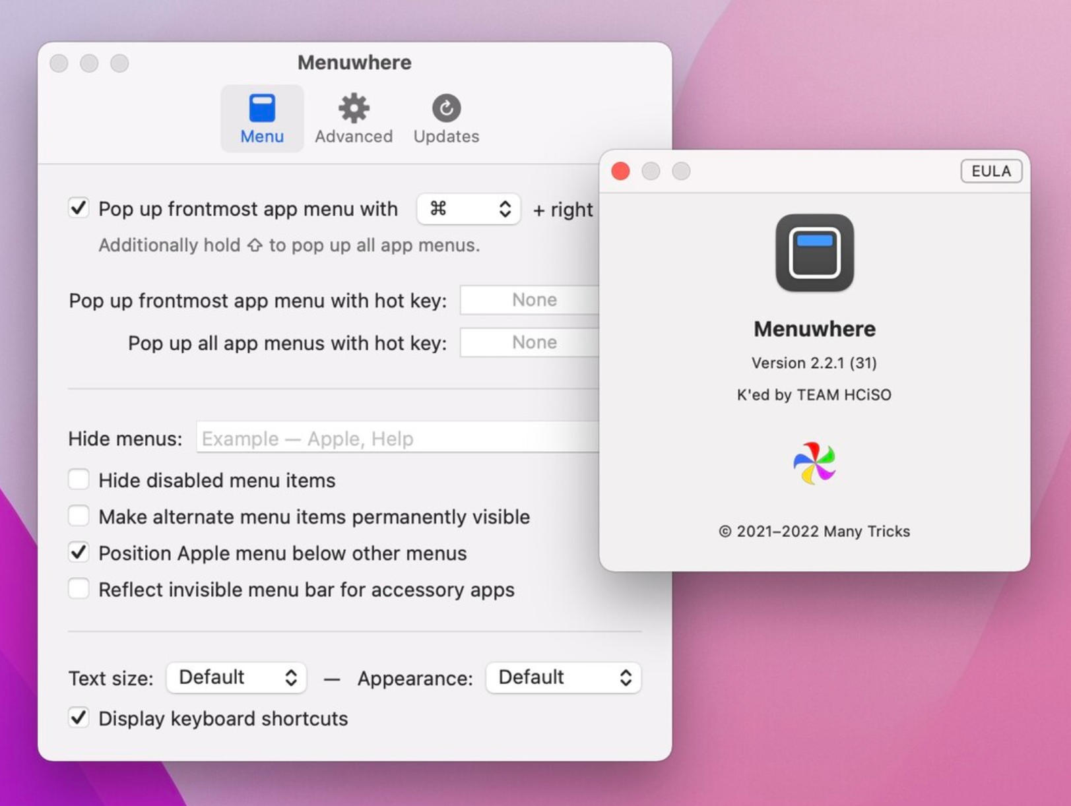Click the © 2021–2022 Many Tricks text

(814, 531)
